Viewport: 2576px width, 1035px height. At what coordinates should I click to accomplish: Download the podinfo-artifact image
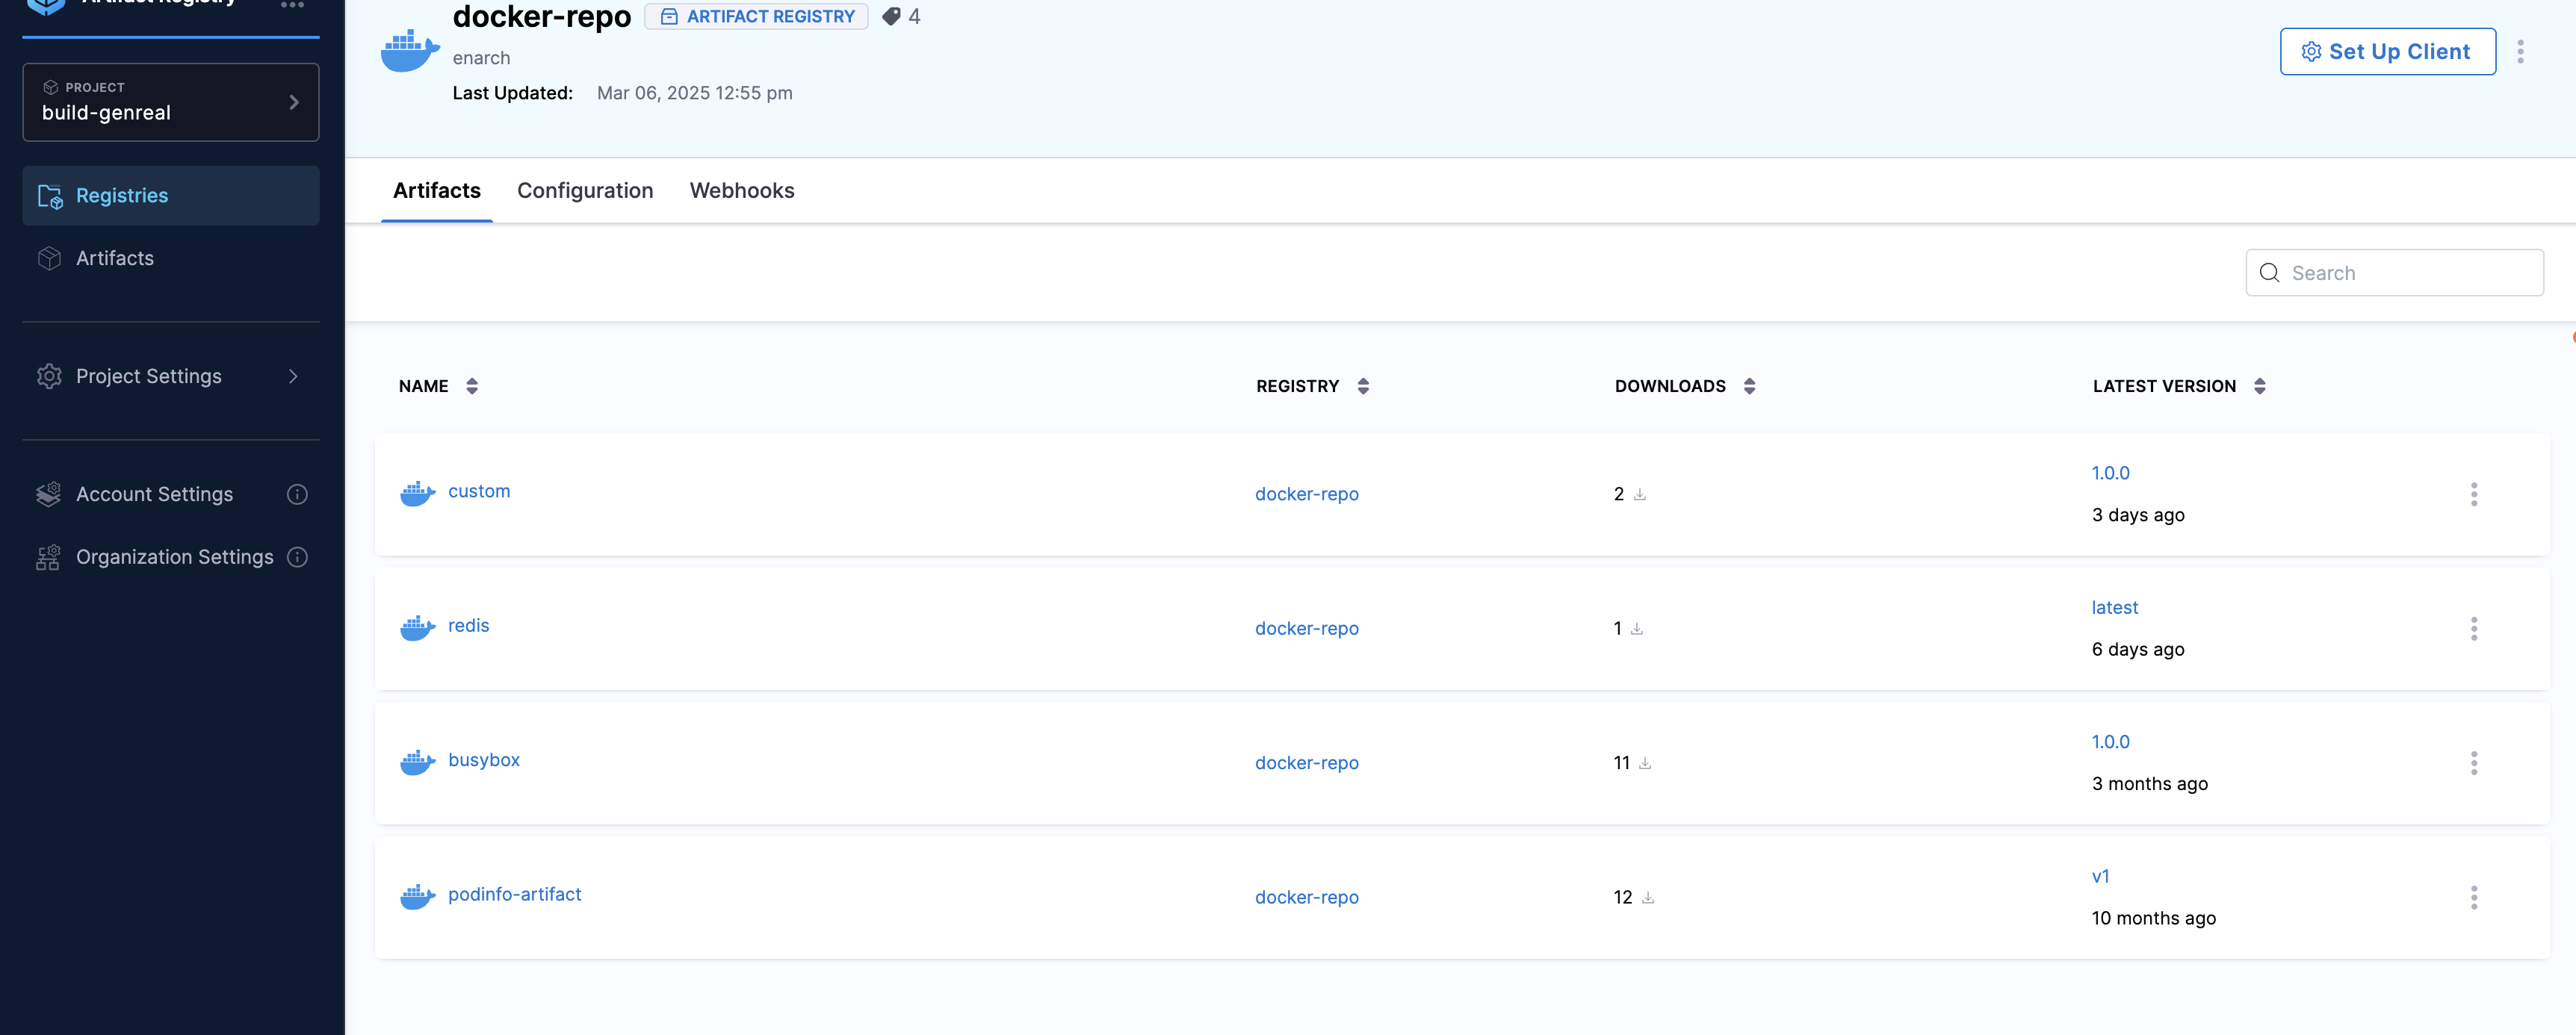(1648, 897)
